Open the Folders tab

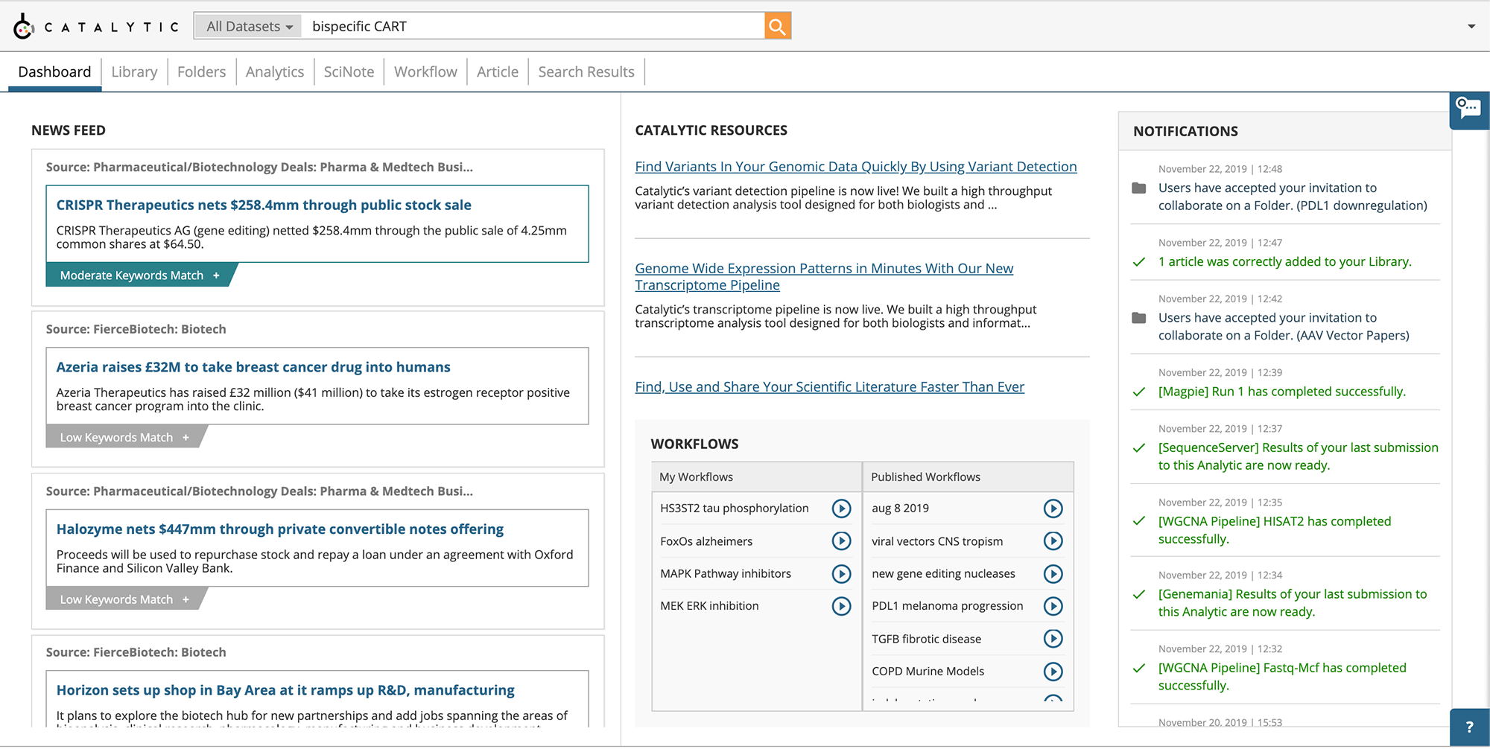point(201,72)
